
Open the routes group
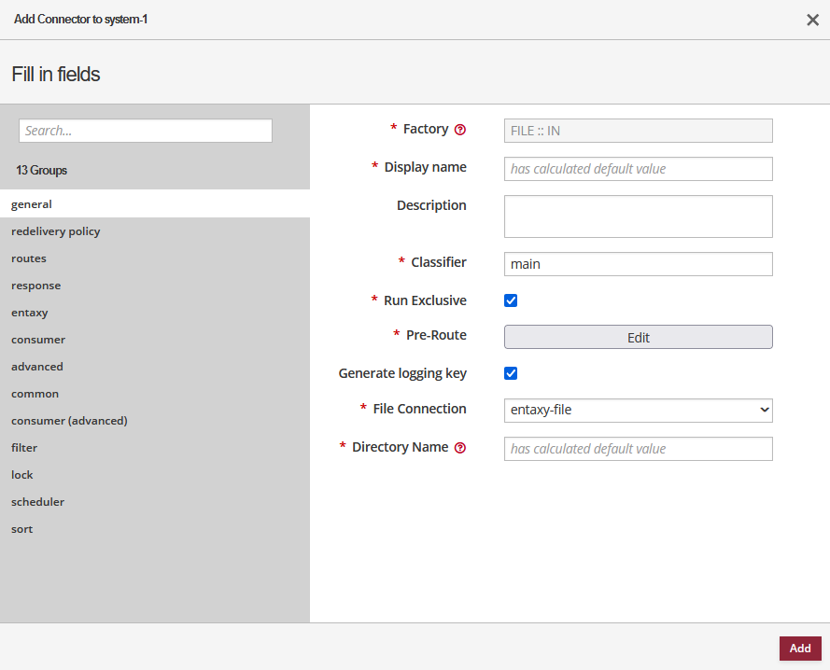29,258
